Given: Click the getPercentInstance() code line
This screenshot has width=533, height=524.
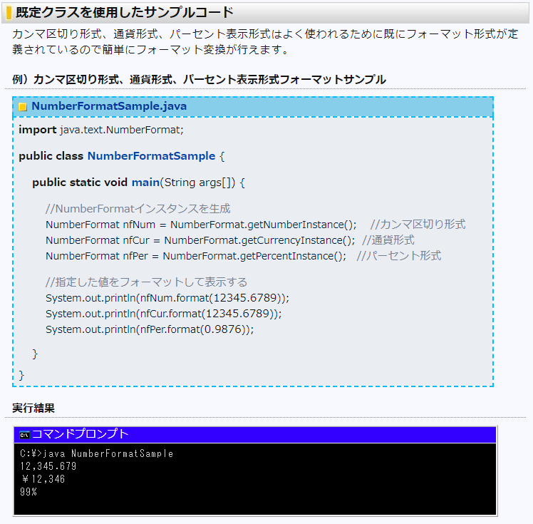Looking at the screenshot, I should click(x=196, y=256).
